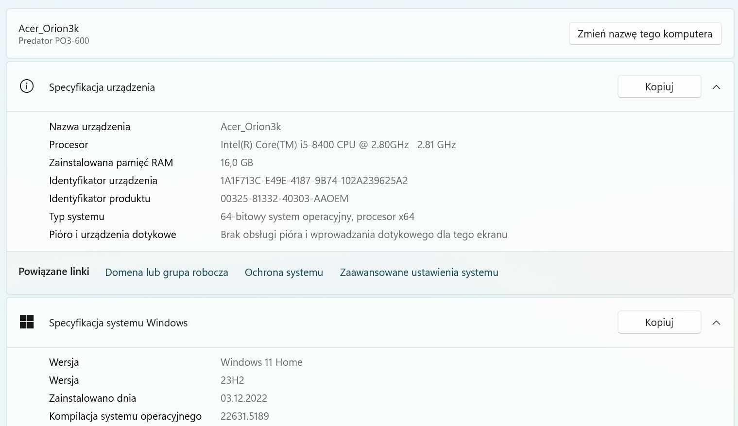Click the Typ systemu label

click(77, 217)
